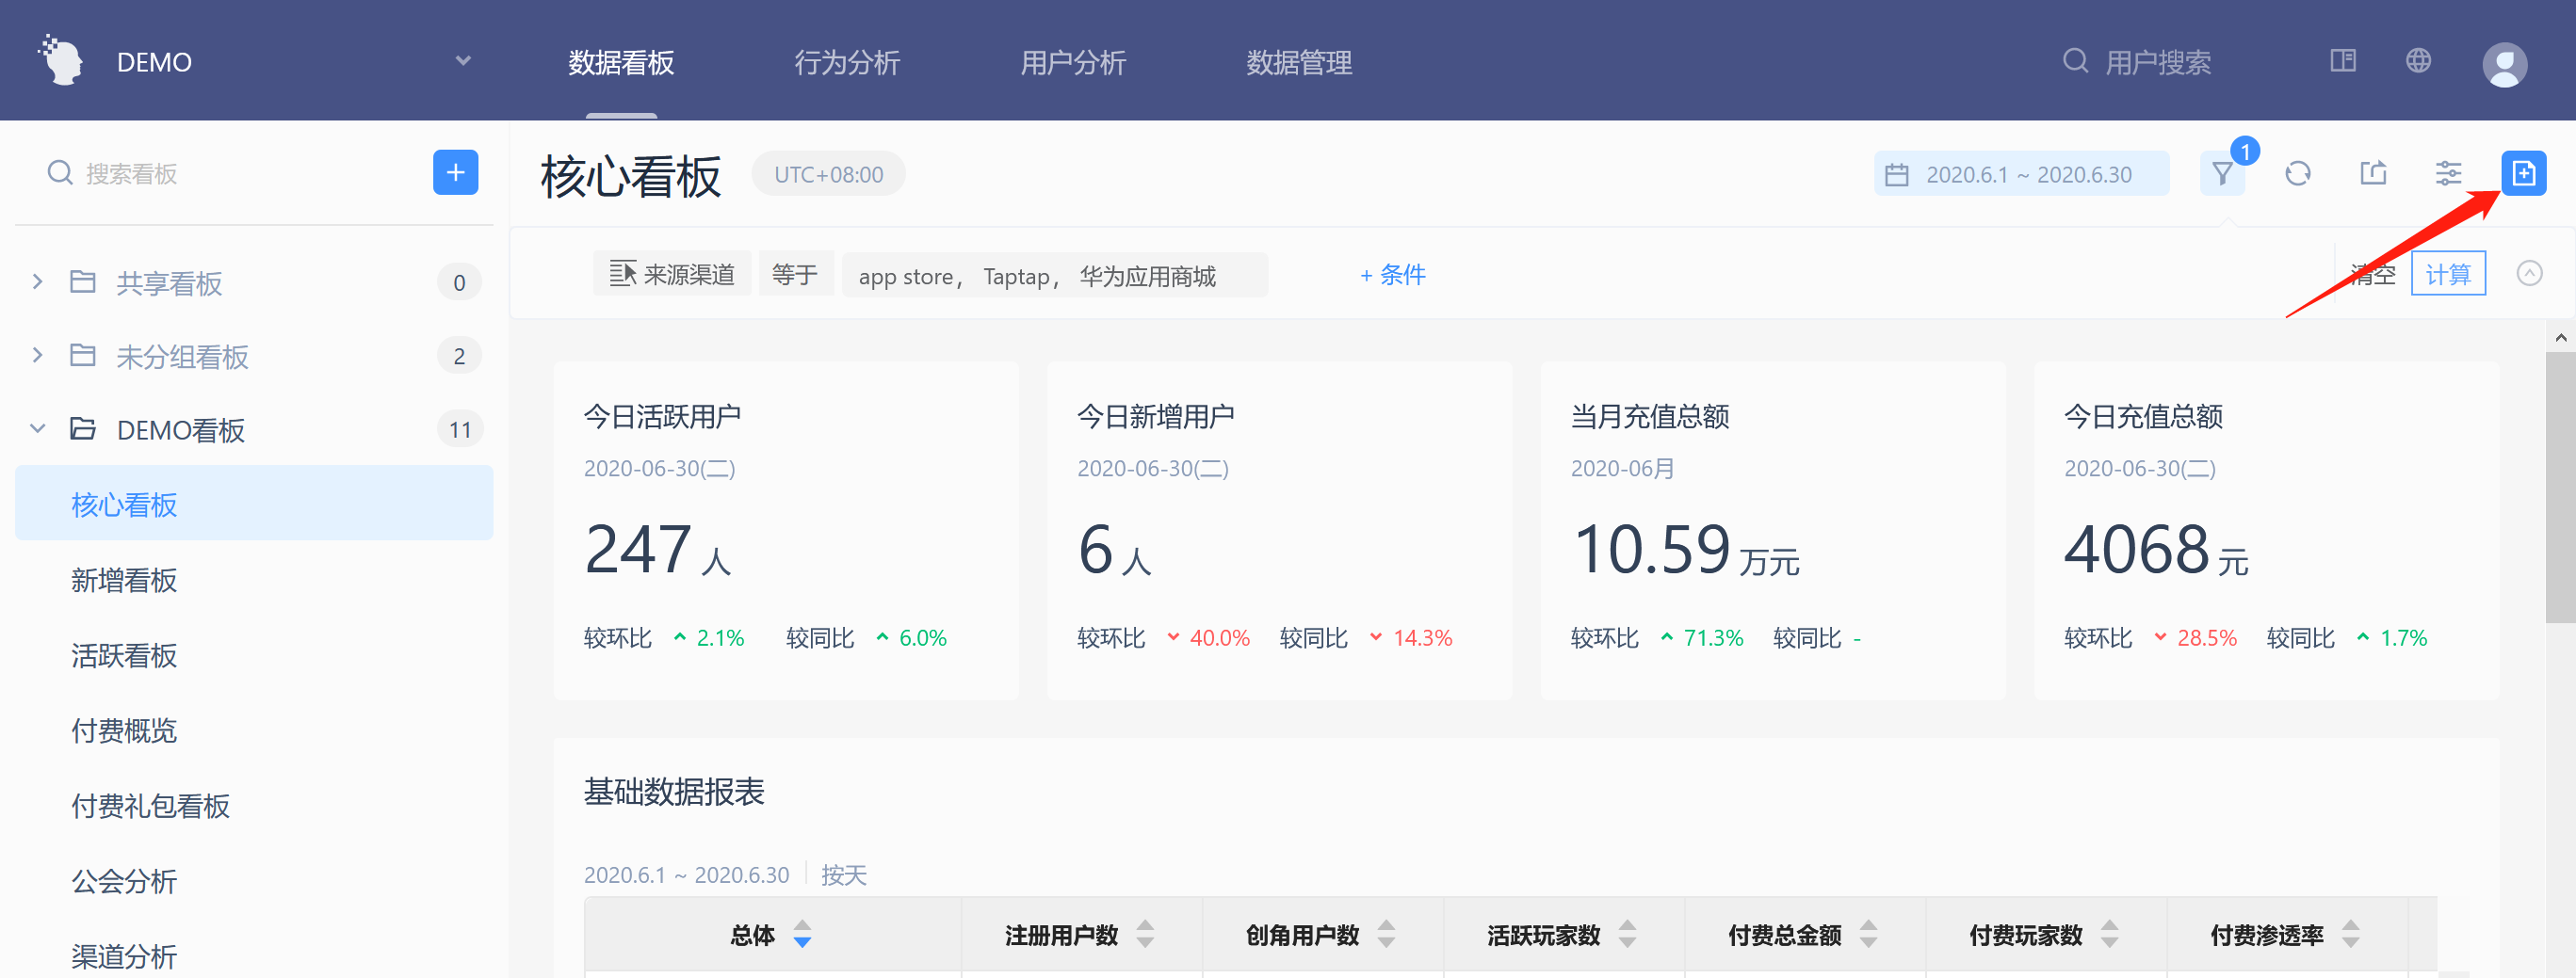Open the 当月充值总额 card
This screenshot has height=978, width=2576.
1773,531
